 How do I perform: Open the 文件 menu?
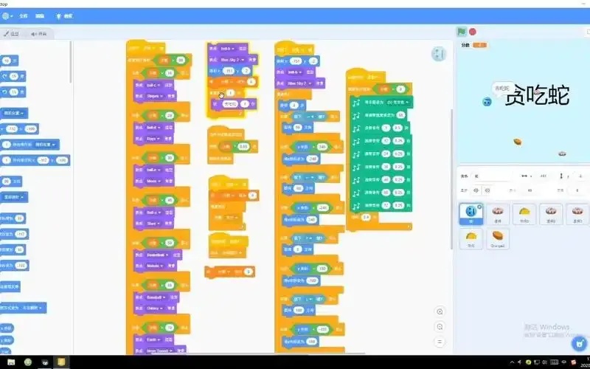pos(24,16)
